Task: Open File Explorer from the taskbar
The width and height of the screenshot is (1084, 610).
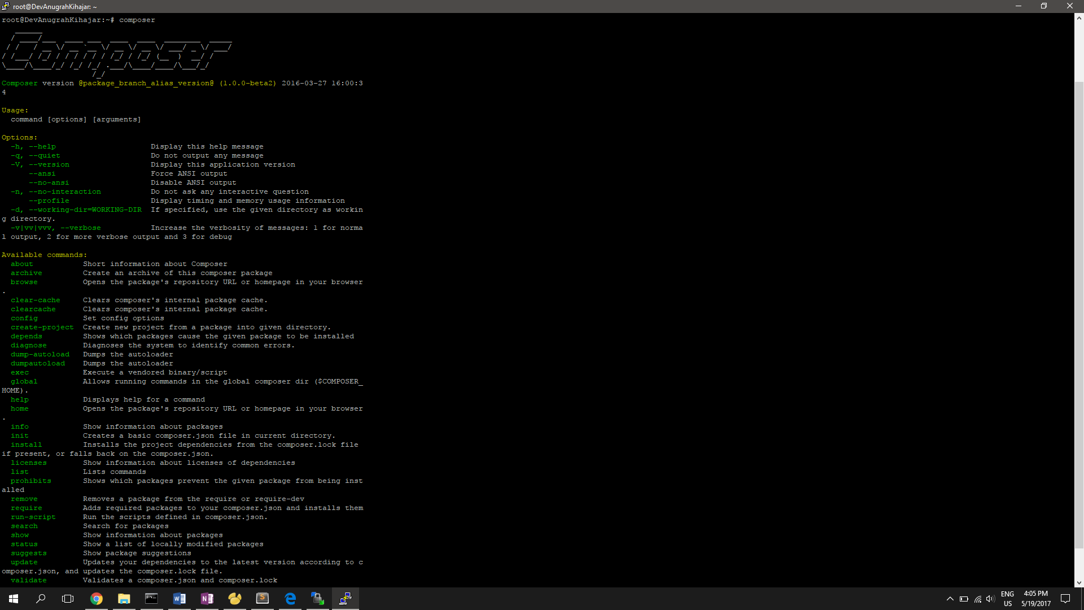Action: pos(124,599)
